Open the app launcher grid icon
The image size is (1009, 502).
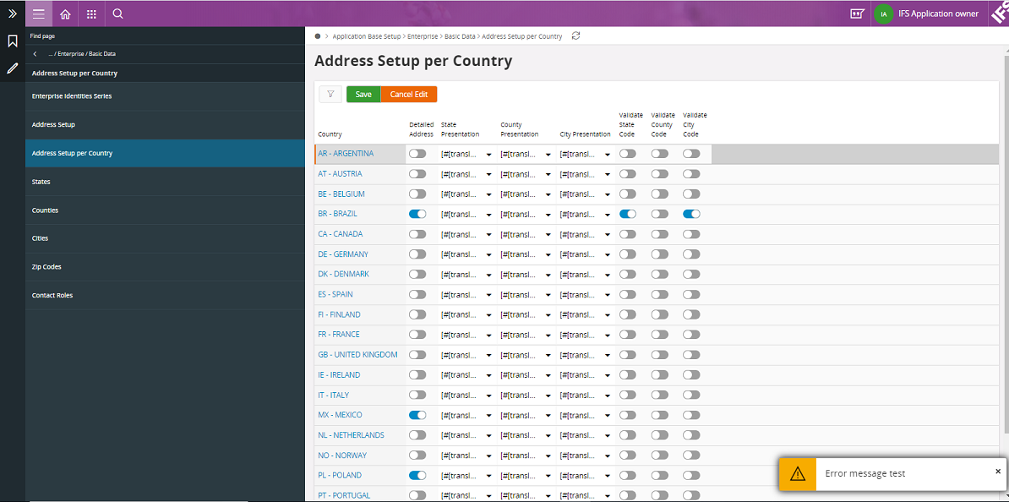pos(91,14)
